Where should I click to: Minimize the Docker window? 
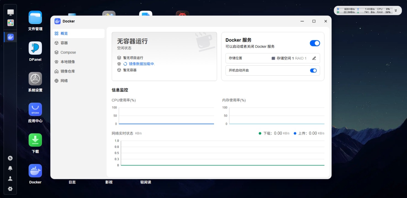(302, 21)
